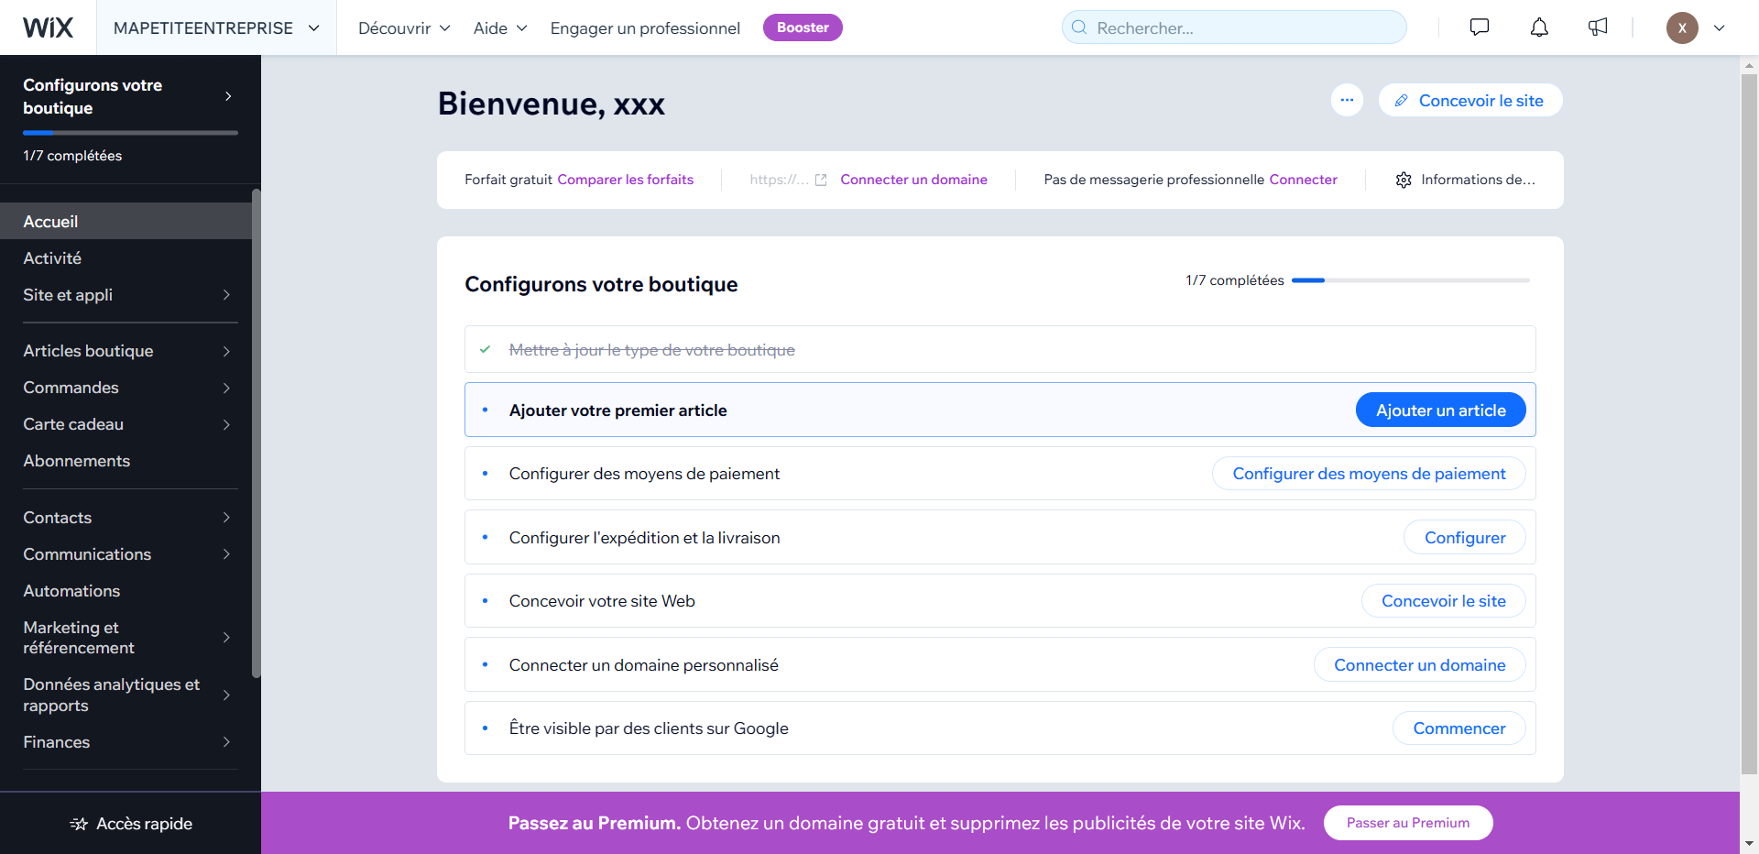The image size is (1759, 854).
Task: Expand Articles boutique in sidebar
Action: tap(126, 351)
